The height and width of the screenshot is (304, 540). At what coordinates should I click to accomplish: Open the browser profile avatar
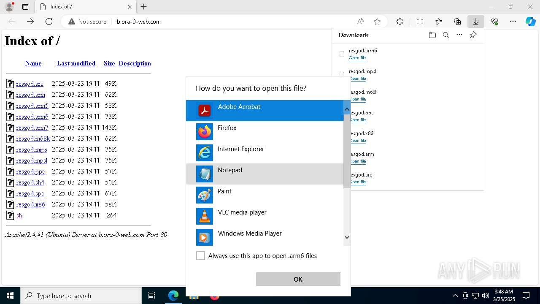(9, 7)
